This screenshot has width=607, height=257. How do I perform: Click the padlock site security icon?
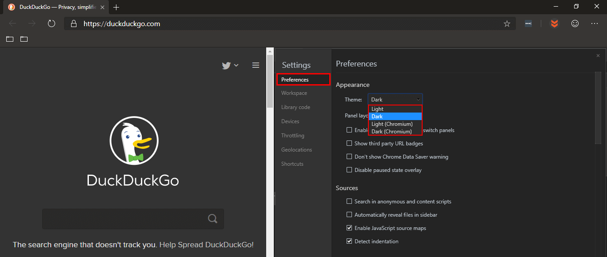(73, 24)
